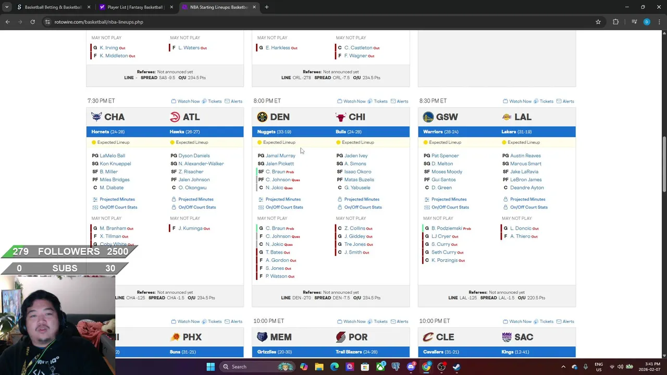Open the Bulls team logo
667x375 pixels.
[x=341, y=117]
